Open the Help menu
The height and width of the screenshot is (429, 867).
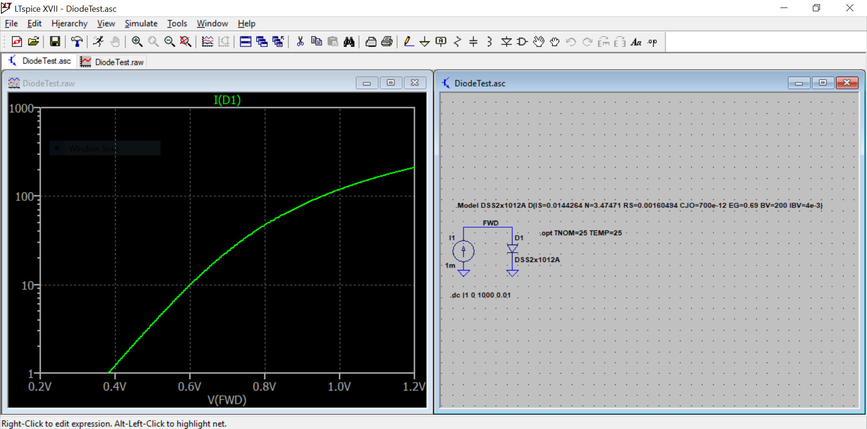point(246,24)
